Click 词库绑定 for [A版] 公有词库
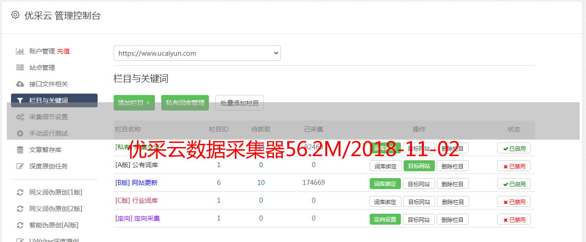 coord(385,166)
